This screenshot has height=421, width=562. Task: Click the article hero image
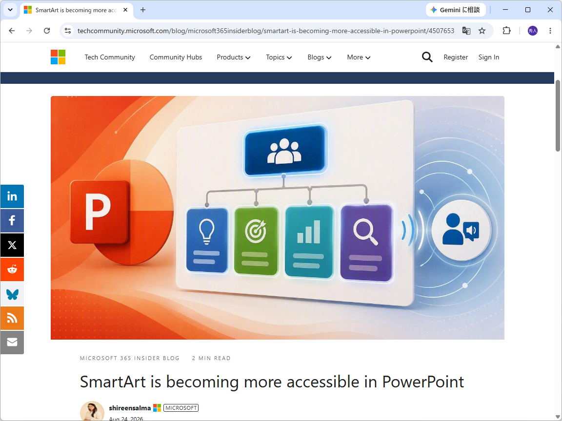(278, 218)
